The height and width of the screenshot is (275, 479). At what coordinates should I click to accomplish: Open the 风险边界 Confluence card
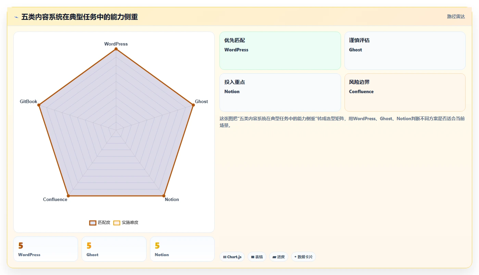point(405,92)
